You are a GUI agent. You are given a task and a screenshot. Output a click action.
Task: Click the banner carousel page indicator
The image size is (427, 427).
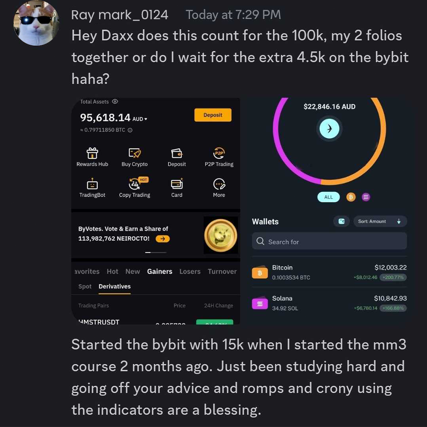pyautogui.click(x=155, y=252)
